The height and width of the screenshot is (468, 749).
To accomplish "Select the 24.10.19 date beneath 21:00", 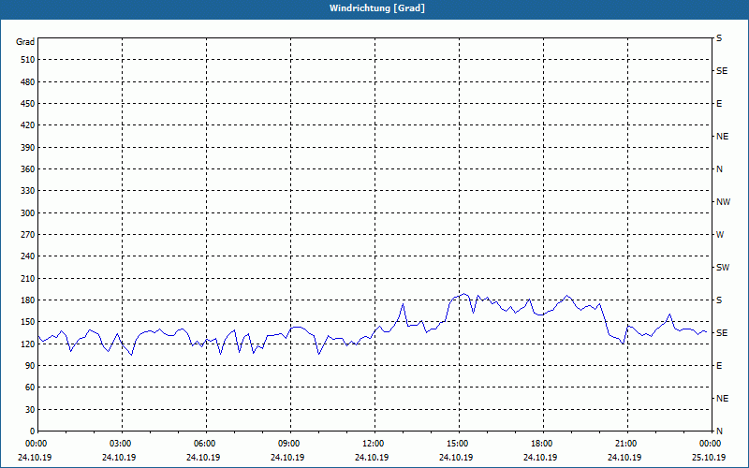I will [624, 458].
